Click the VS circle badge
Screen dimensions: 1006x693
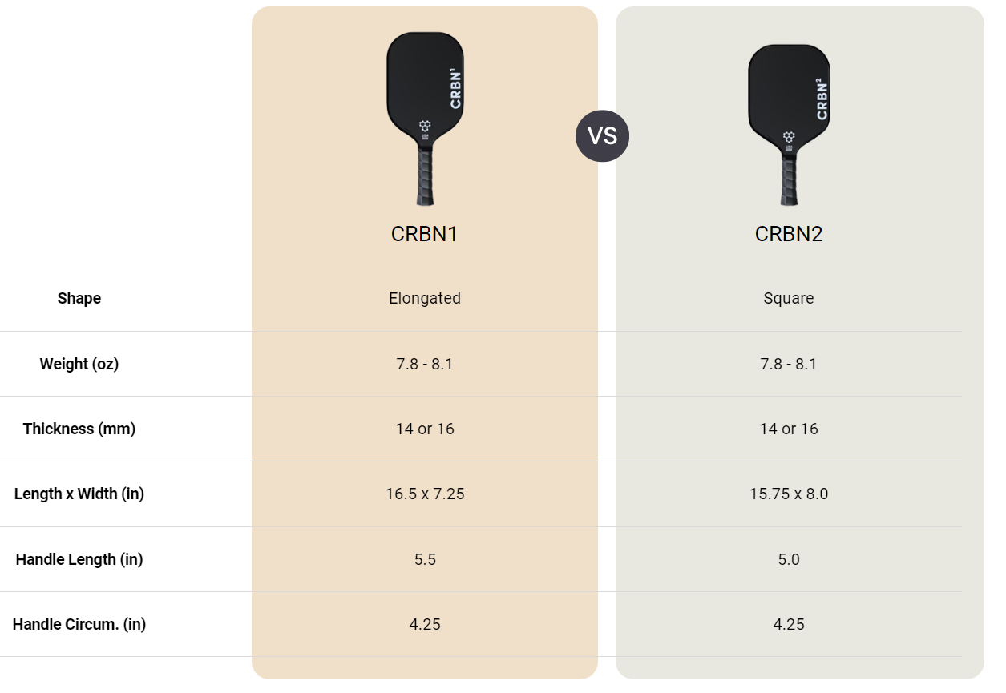click(x=602, y=136)
